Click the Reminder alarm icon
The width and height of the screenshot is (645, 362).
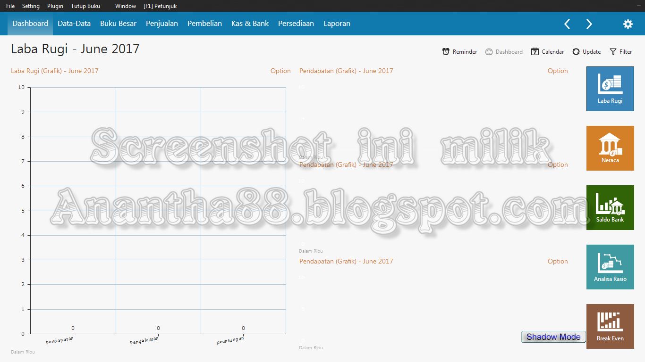click(x=445, y=51)
